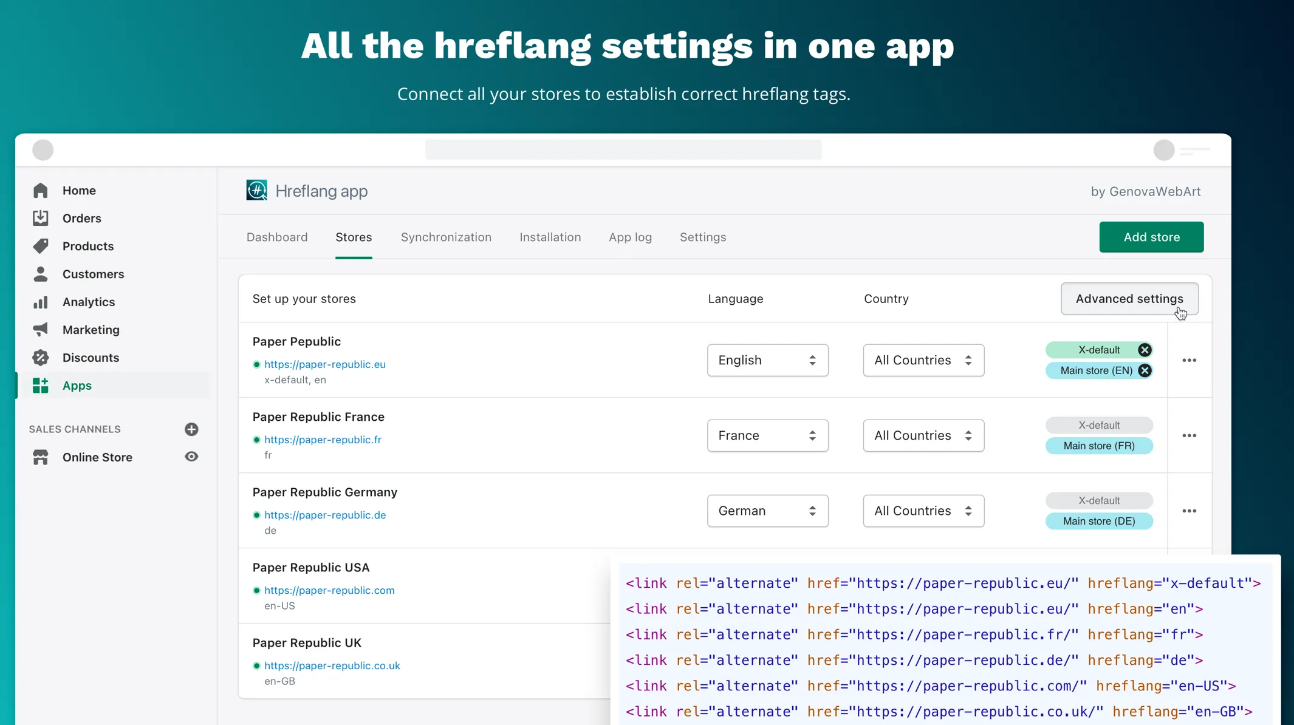
Task: Select the Apps grid icon
Action: [x=41, y=386]
